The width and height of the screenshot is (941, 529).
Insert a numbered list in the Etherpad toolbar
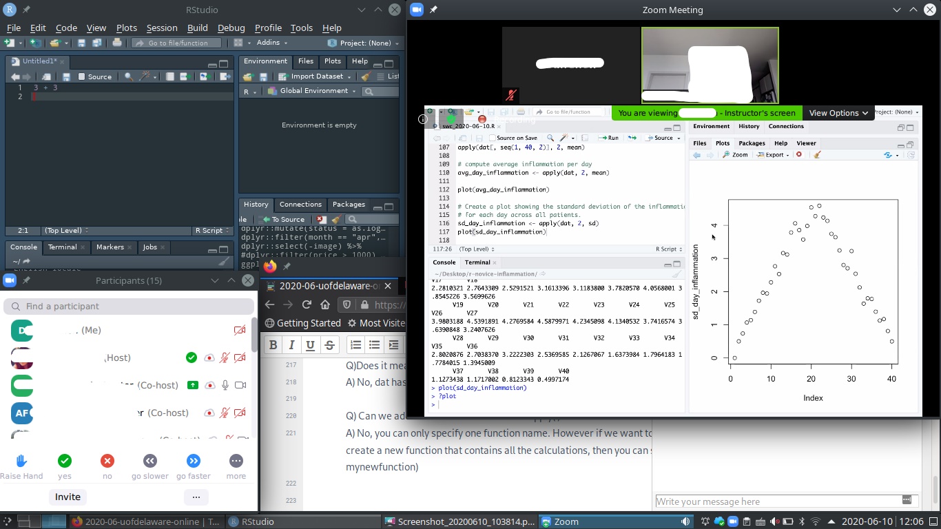point(354,344)
